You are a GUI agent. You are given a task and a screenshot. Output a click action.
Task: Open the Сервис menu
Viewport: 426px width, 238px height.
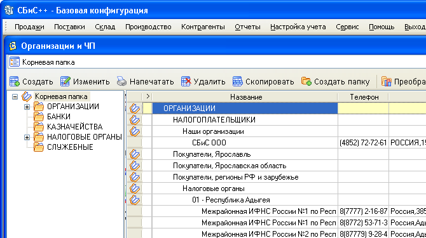[x=347, y=27]
